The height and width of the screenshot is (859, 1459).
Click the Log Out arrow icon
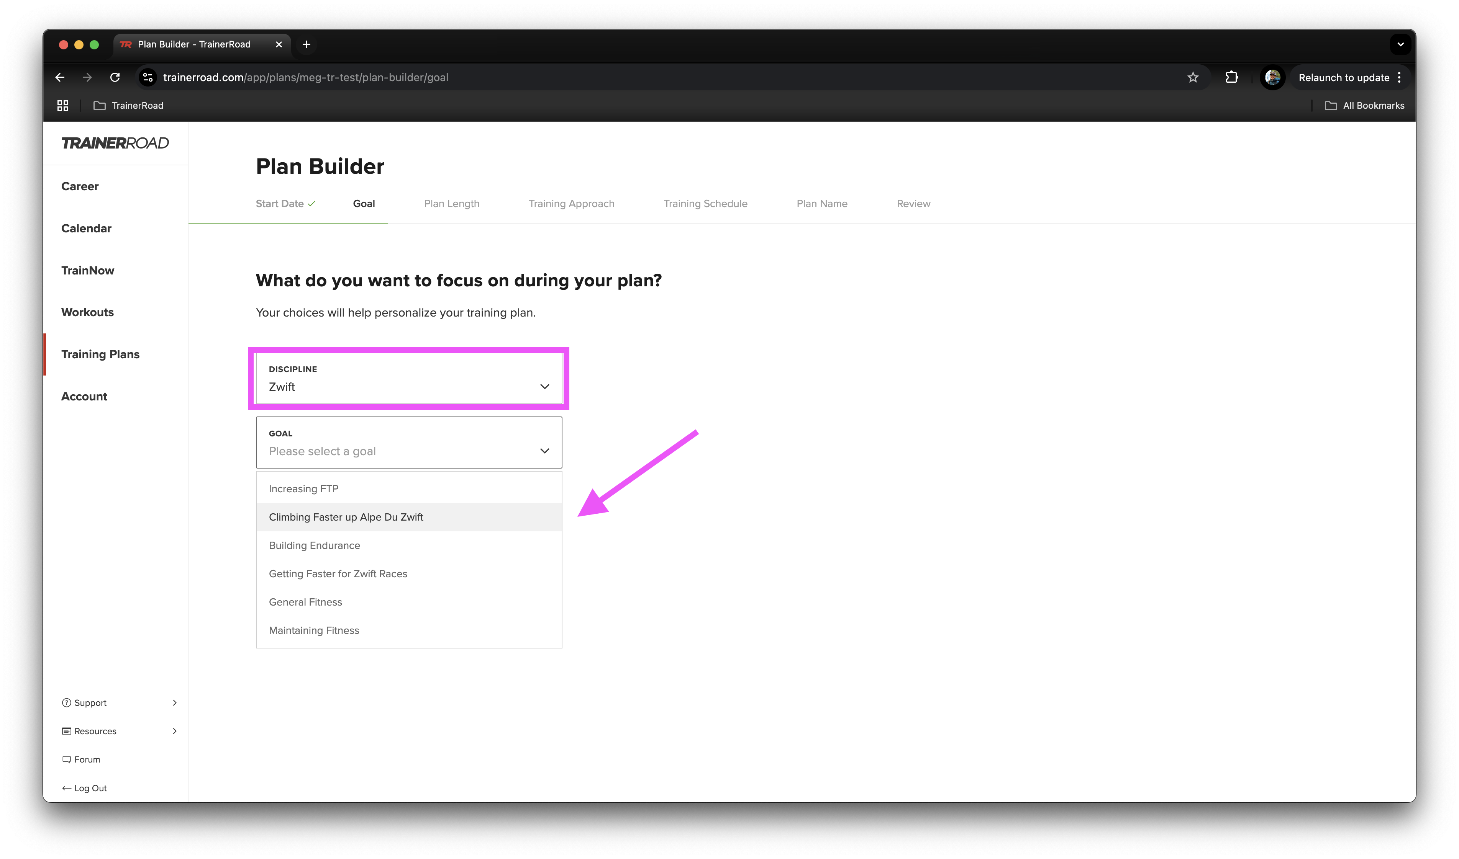click(67, 789)
